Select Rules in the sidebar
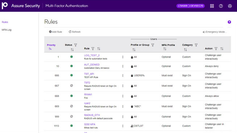Viewport: 237px width, 133px height. [x=5, y=22]
